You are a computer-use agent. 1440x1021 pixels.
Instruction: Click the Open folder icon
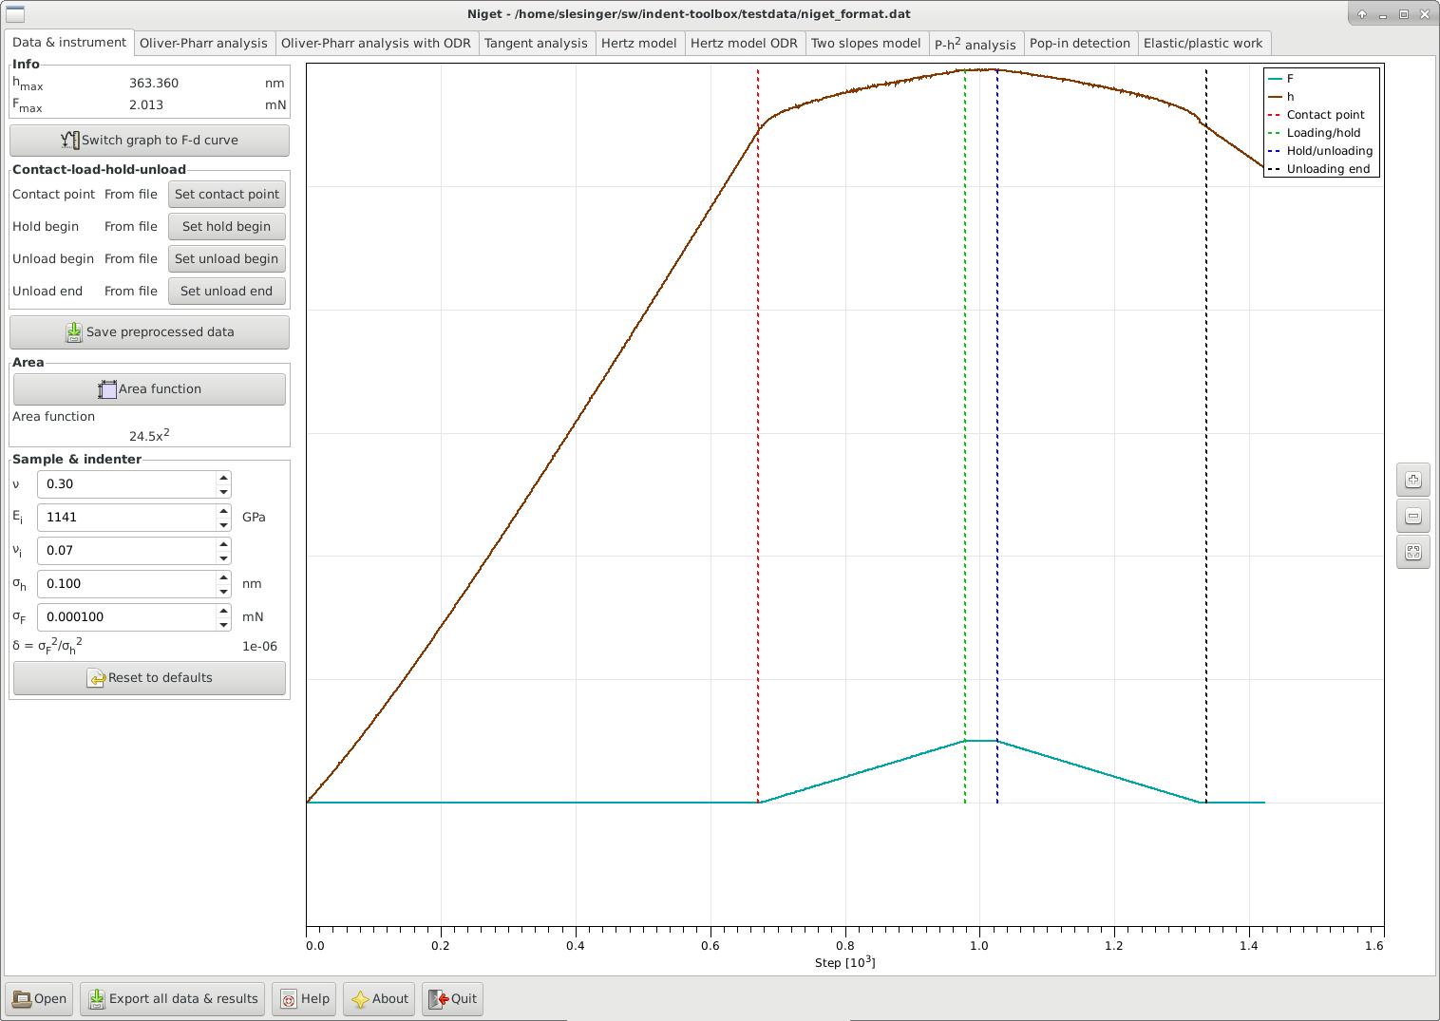[x=22, y=999]
